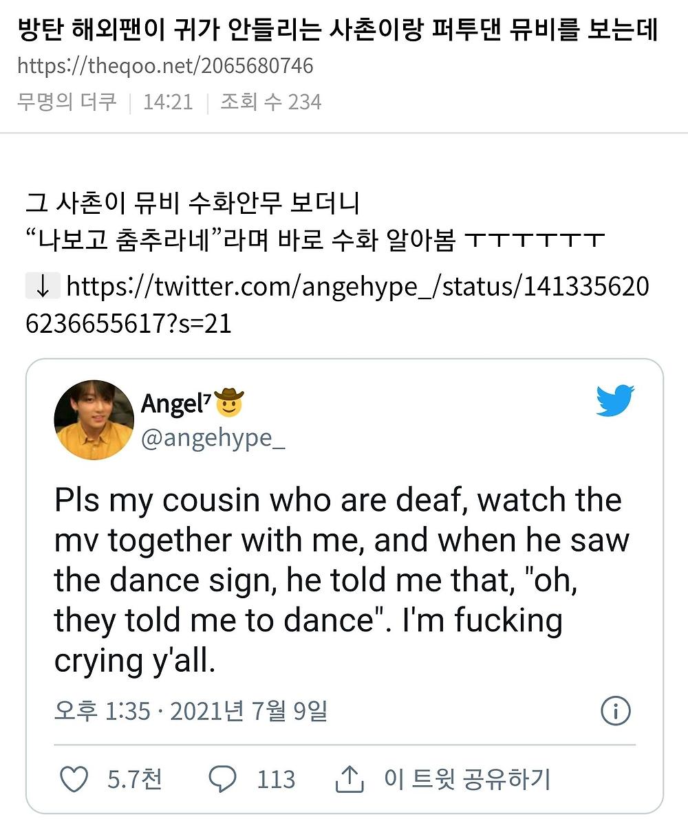Click the view count 조회 수 234

[x=270, y=102]
